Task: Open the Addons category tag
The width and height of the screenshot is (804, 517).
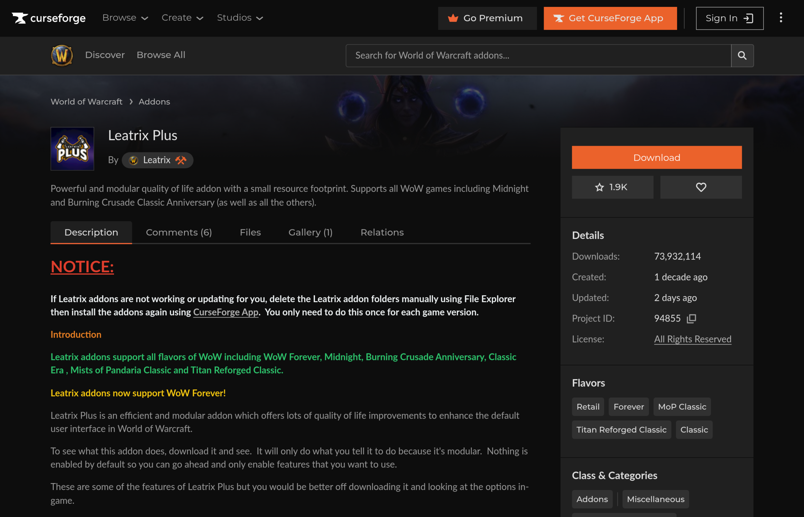Action: coord(592,499)
